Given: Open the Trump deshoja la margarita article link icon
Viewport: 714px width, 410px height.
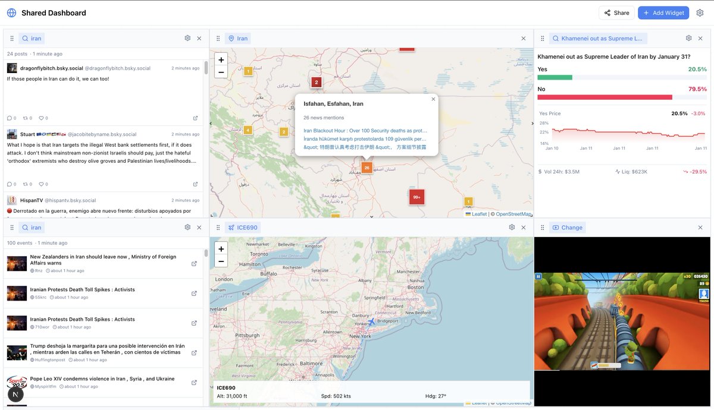Looking at the screenshot, I should pyautogui.click(x=194, y=353).
